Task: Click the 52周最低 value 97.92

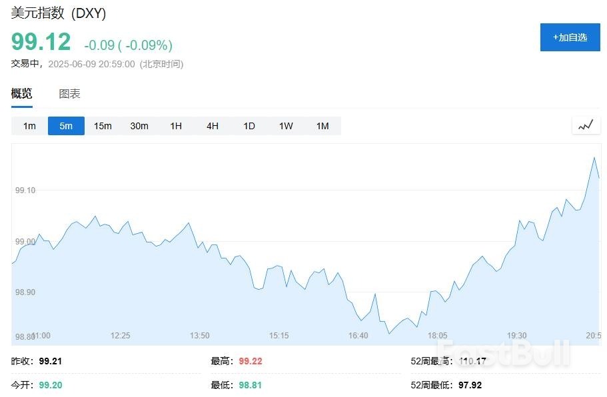Action: [x=468, y=385]
